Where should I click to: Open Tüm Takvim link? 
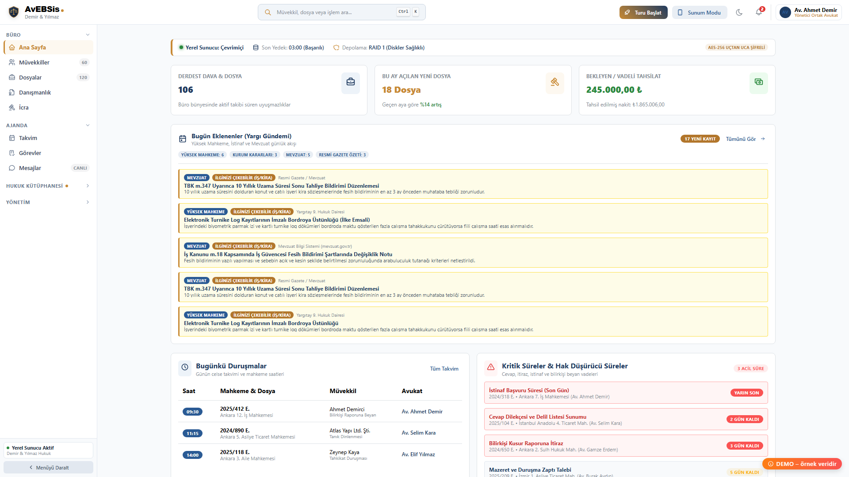(444, 369)
